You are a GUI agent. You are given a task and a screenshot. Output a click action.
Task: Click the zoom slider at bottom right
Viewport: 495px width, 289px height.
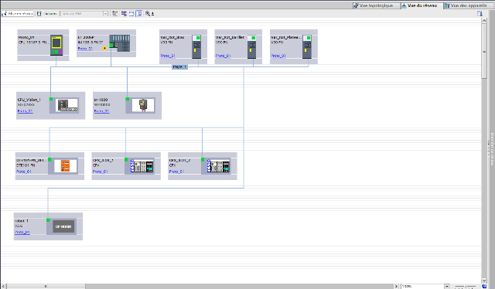pyautogui.click(x=466, y=286)
